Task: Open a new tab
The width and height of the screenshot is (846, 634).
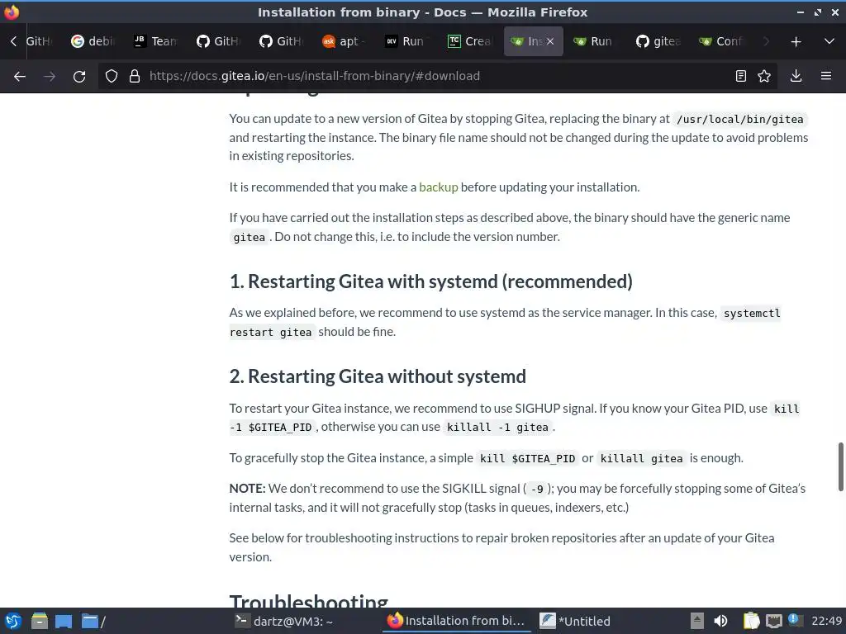Action: [x=796, y=41]
